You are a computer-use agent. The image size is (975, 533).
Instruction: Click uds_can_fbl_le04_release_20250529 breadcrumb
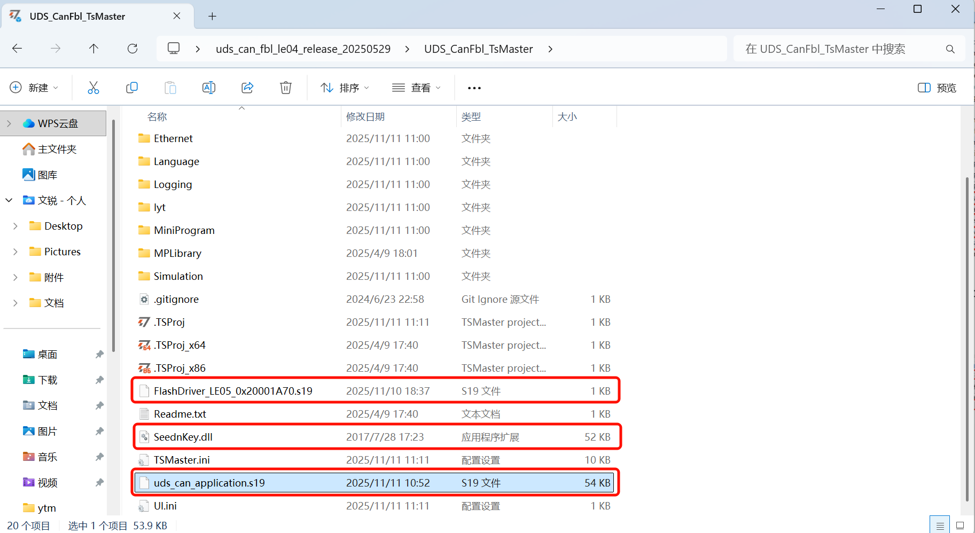[303, 49]
